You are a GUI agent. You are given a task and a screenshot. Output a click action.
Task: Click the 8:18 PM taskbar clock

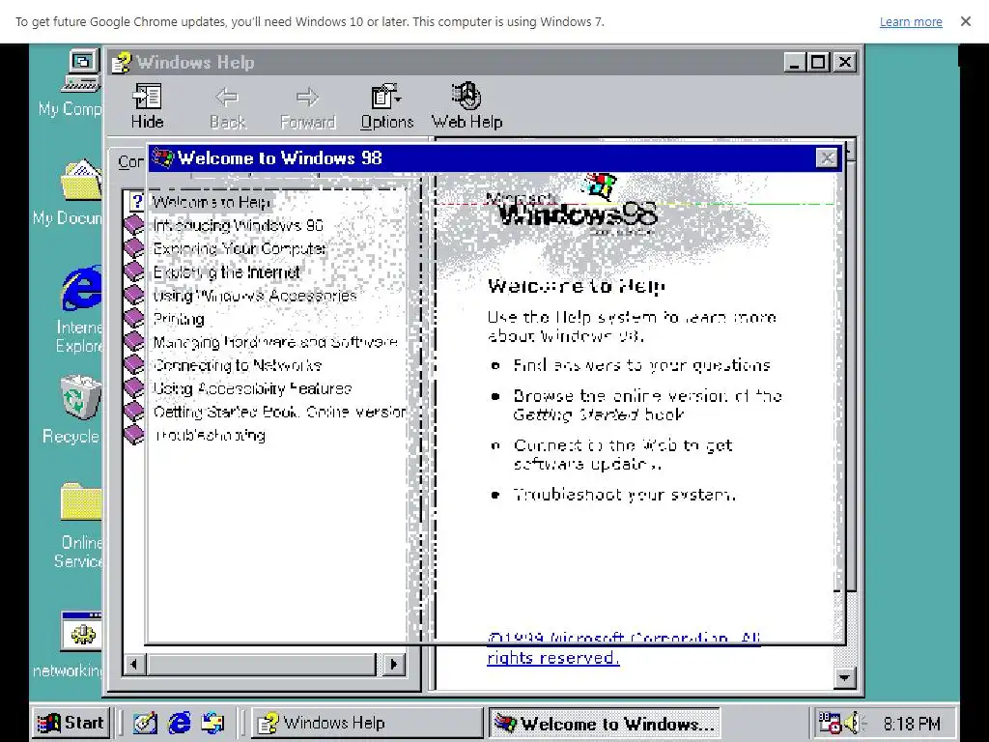(x=912, y=724)
